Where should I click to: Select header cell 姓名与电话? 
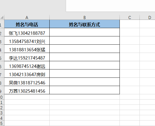click(27, 24)
